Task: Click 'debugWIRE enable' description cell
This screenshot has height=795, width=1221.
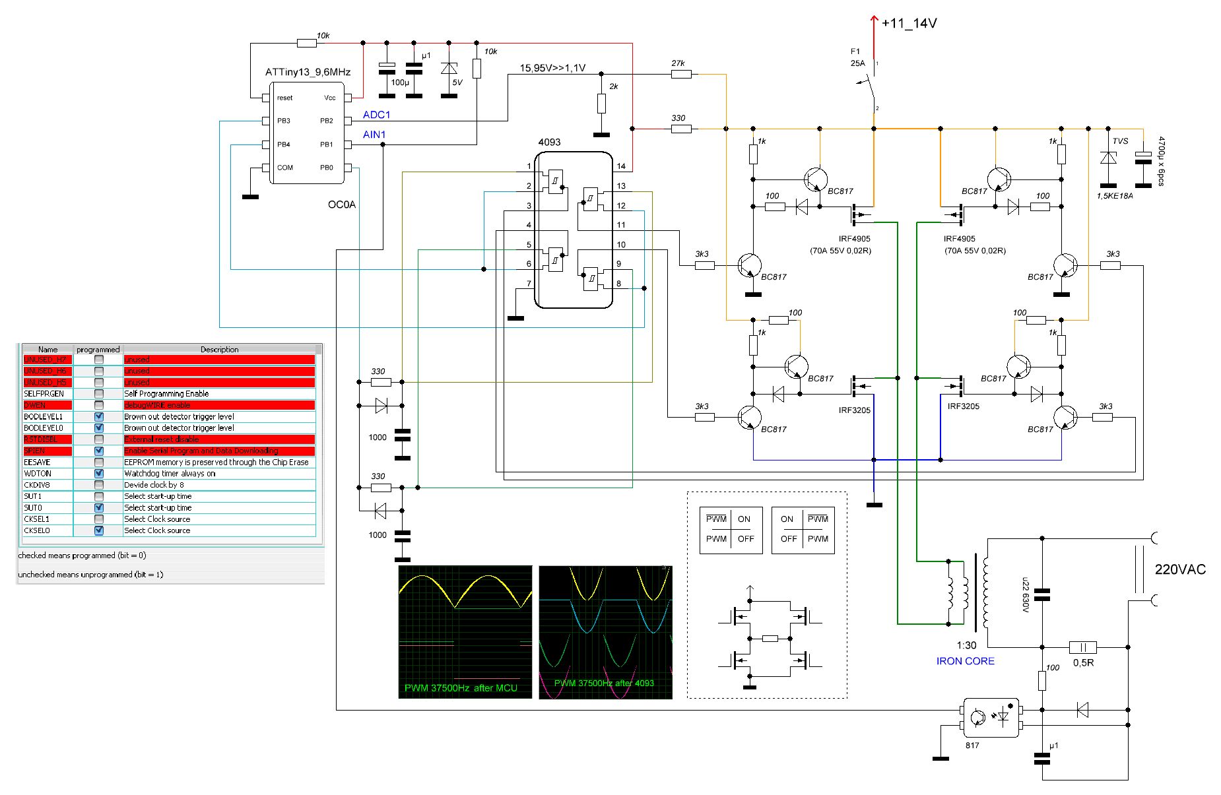Action: pos(219,405)
